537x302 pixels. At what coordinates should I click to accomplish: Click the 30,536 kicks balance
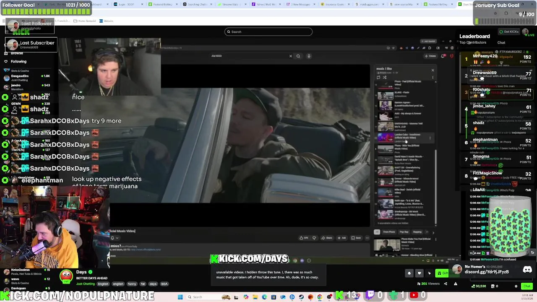(479, 286)
